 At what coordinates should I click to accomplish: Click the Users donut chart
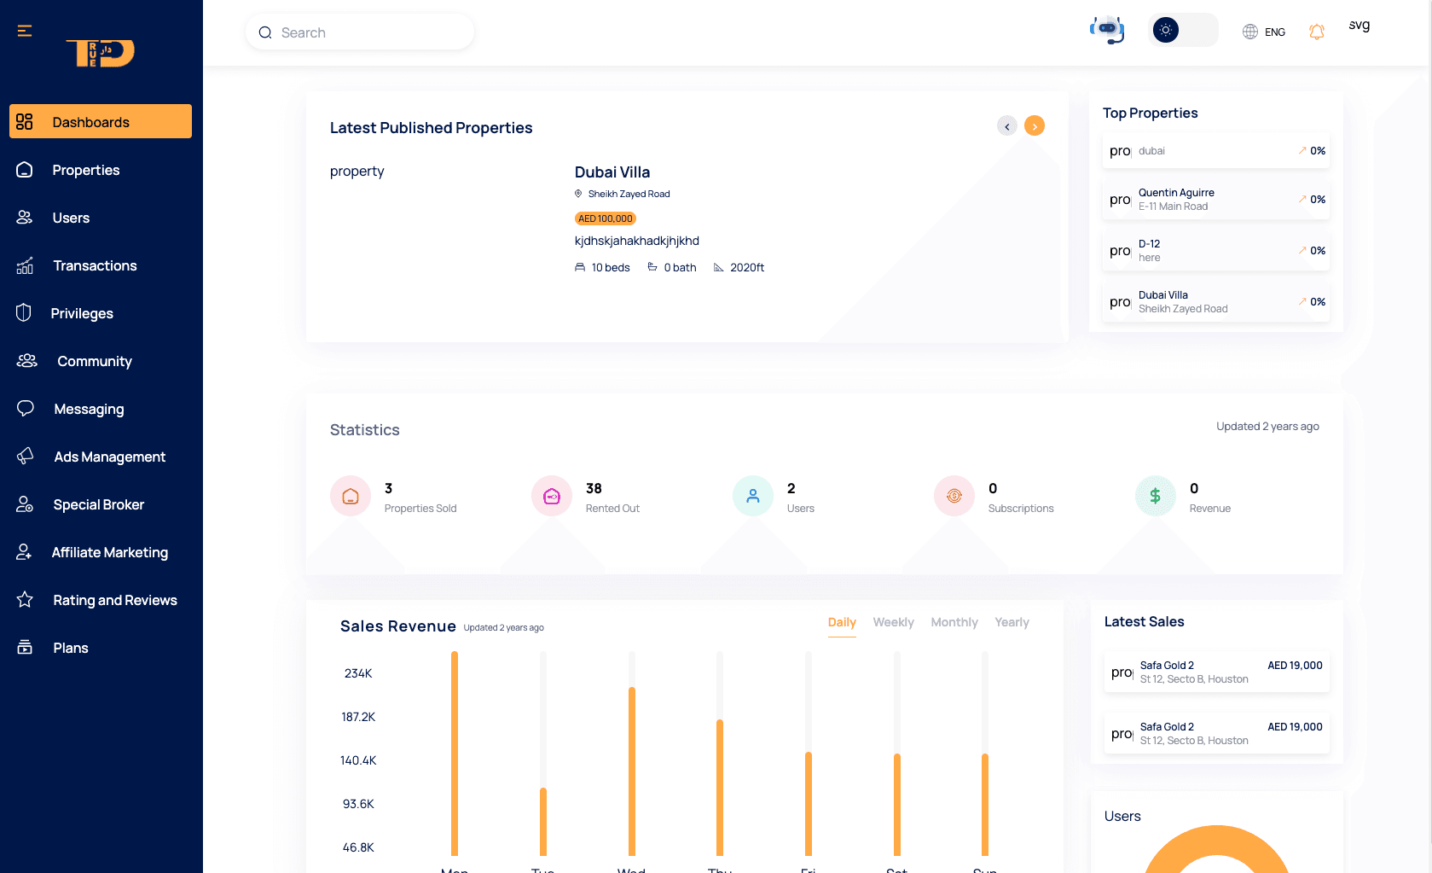click(1216, 849)
